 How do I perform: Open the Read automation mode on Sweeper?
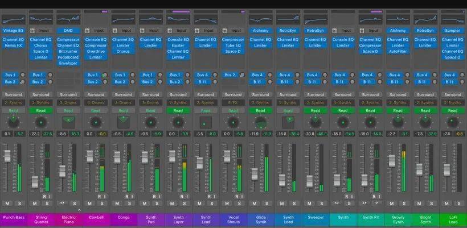pos(316,110)
